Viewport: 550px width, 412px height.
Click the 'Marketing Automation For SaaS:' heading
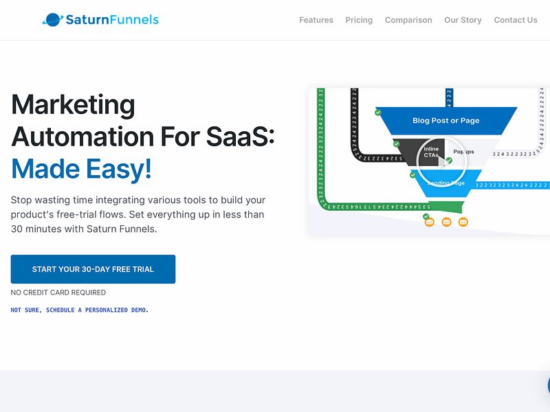click(x=142, y=120)
